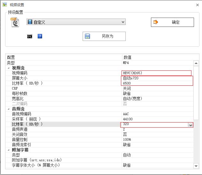Select the 宽高比 row label
Screen dimensions: 202x175
pyautogui.click(x=18, y=99)
